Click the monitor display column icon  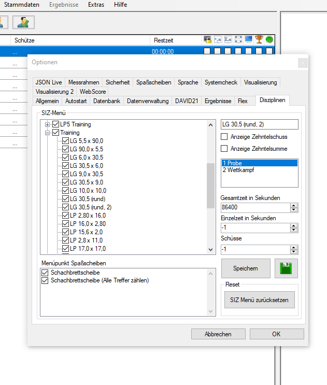click(249, 39)
